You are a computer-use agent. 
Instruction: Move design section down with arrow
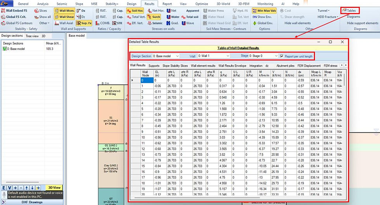(32, 188)
